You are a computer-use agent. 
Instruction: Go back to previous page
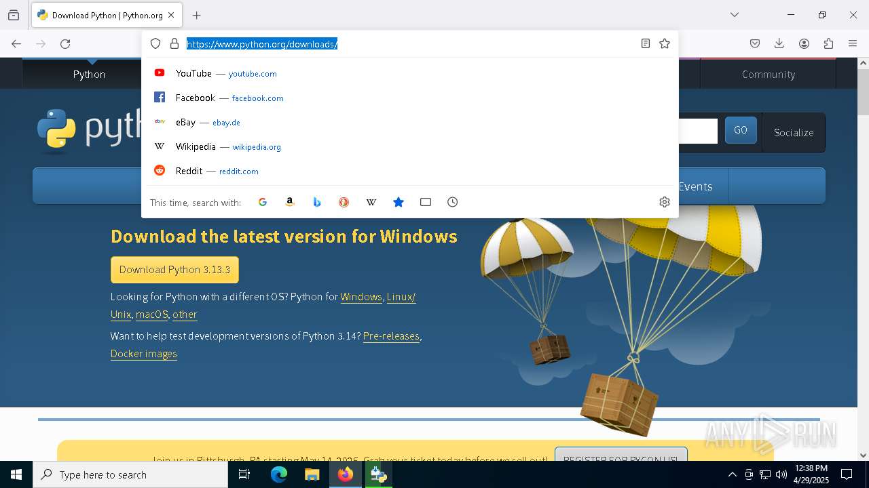coord(16,44)
